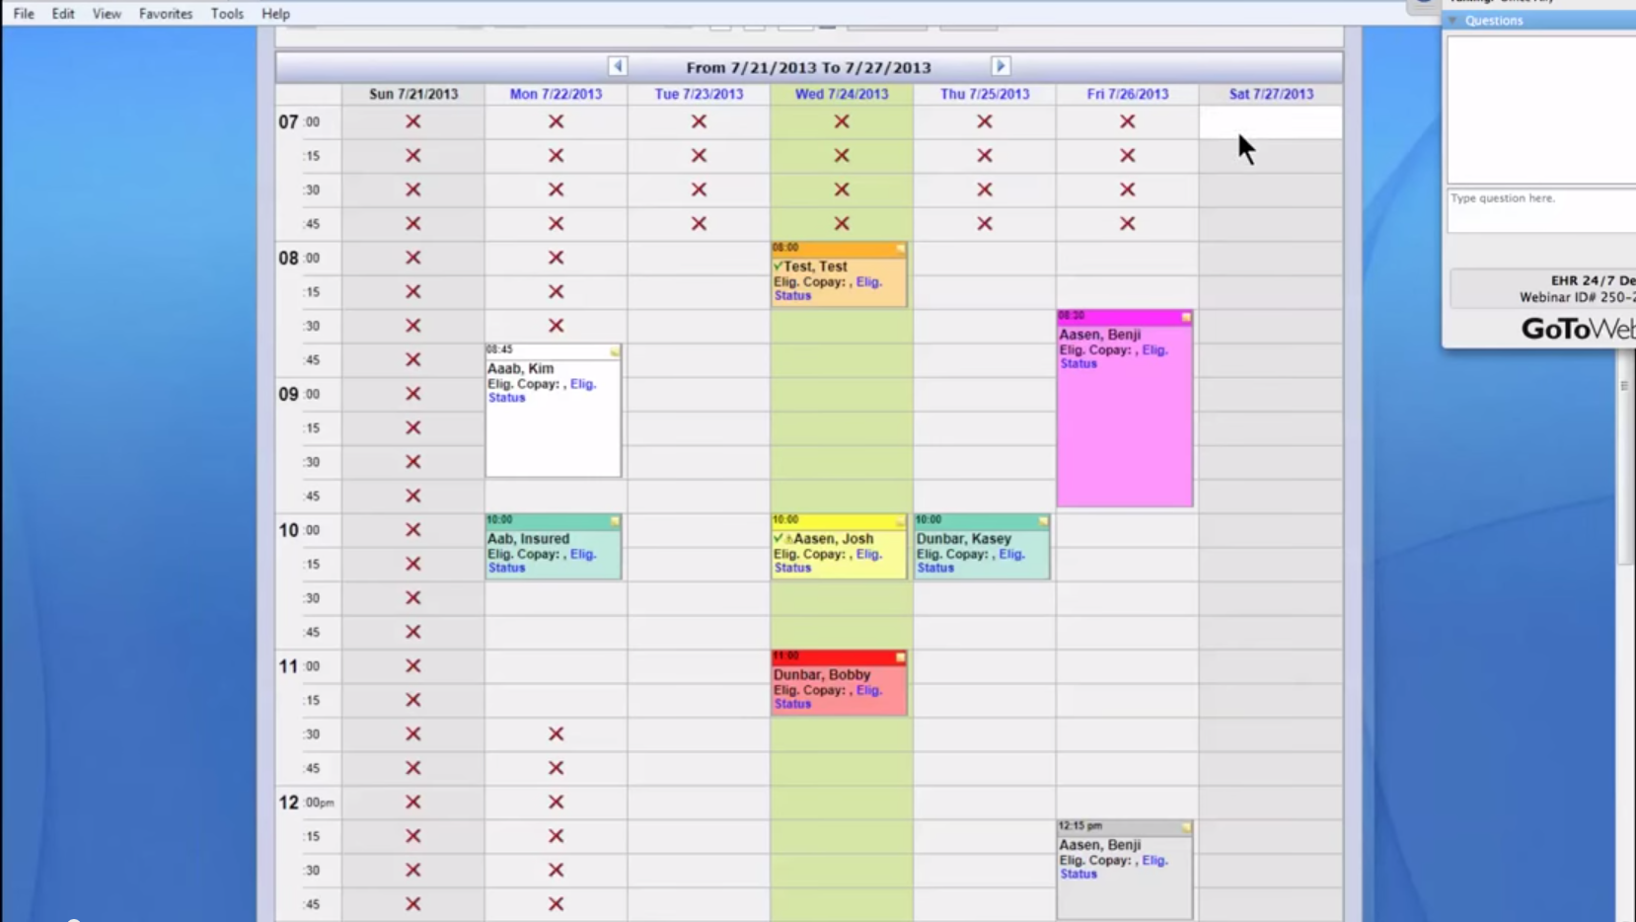This screenshot has height=922, width=1636.
Task: Select the Sun 7/21/2013 column header
Action: click(413, 94)
